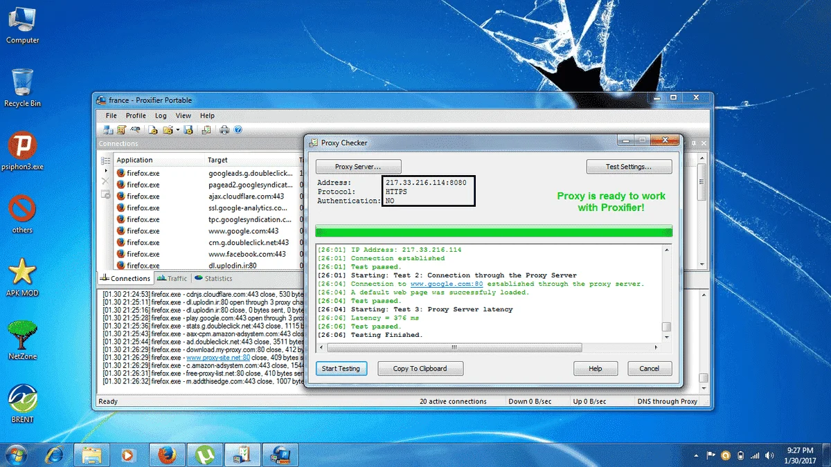Select the 'others' desktop icon
This screenshot has height=467, width=831.
(22, 212)
